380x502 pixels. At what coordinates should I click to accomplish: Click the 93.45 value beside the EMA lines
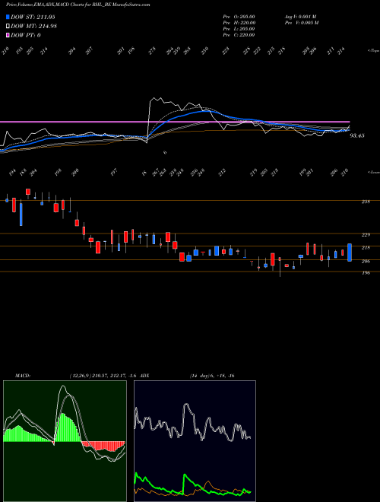tap(357, 135)
